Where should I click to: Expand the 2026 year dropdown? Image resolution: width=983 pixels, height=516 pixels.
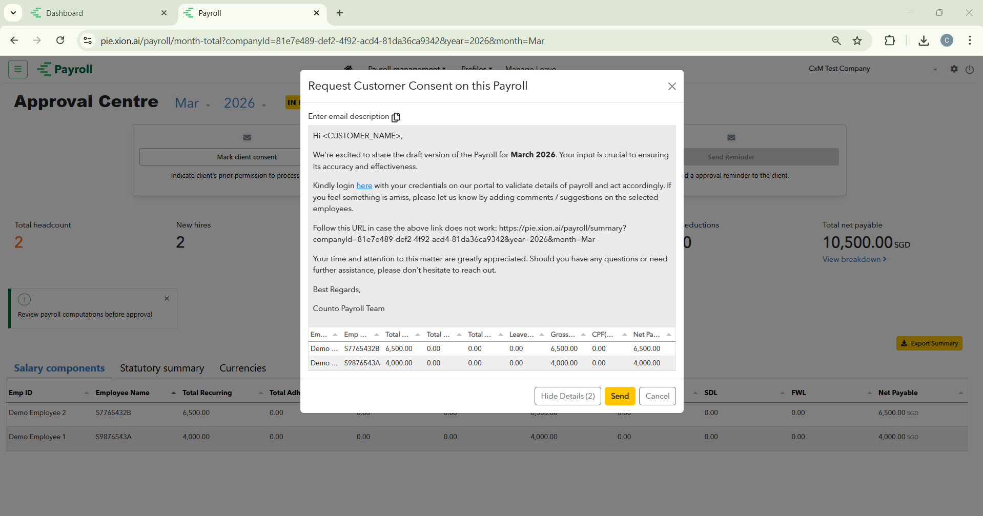click(x=245, y=104)
